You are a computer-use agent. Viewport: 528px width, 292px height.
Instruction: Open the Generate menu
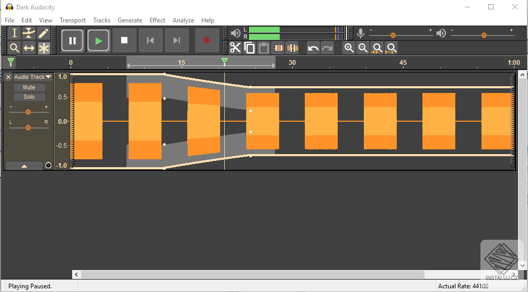pyautogui.click(x=130, y=20)
